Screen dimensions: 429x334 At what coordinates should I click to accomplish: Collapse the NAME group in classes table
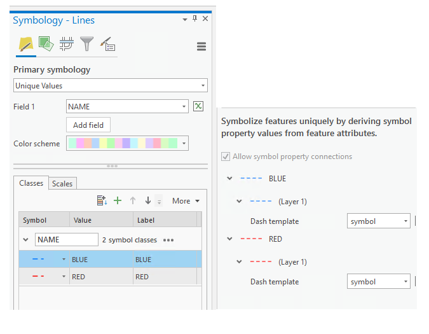[x=26, y=240]
